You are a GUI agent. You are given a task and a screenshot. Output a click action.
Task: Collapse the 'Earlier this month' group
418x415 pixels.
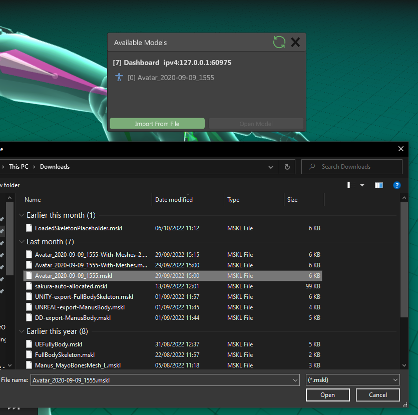[x=21, y=215]
